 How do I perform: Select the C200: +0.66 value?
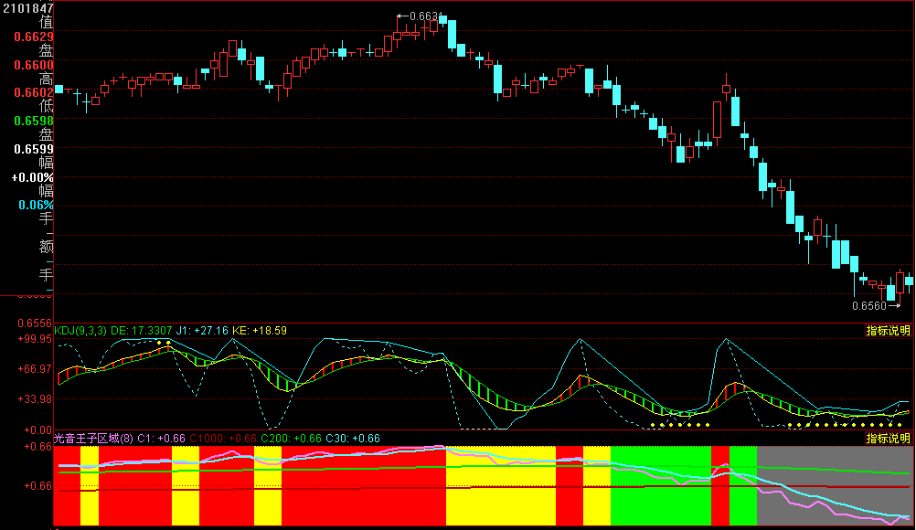[291, 439]
